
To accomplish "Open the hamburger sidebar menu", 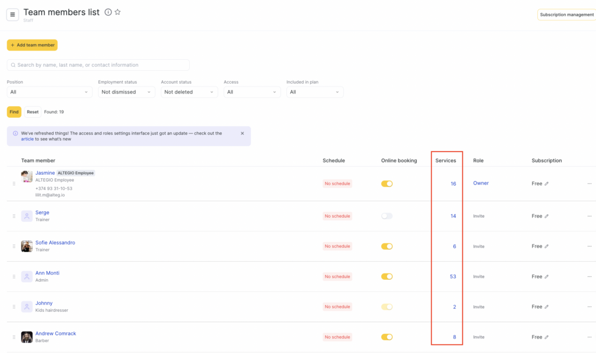I will coord(13,15).
